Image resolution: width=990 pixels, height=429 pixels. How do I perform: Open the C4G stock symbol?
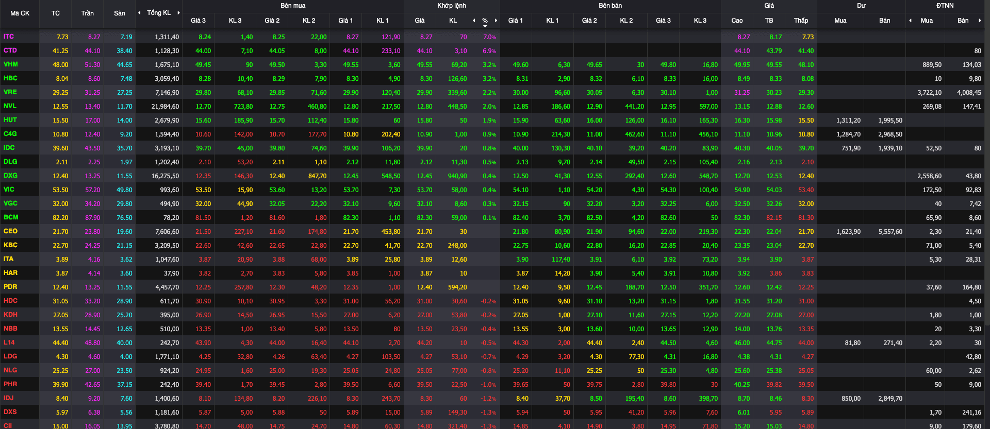10,134
